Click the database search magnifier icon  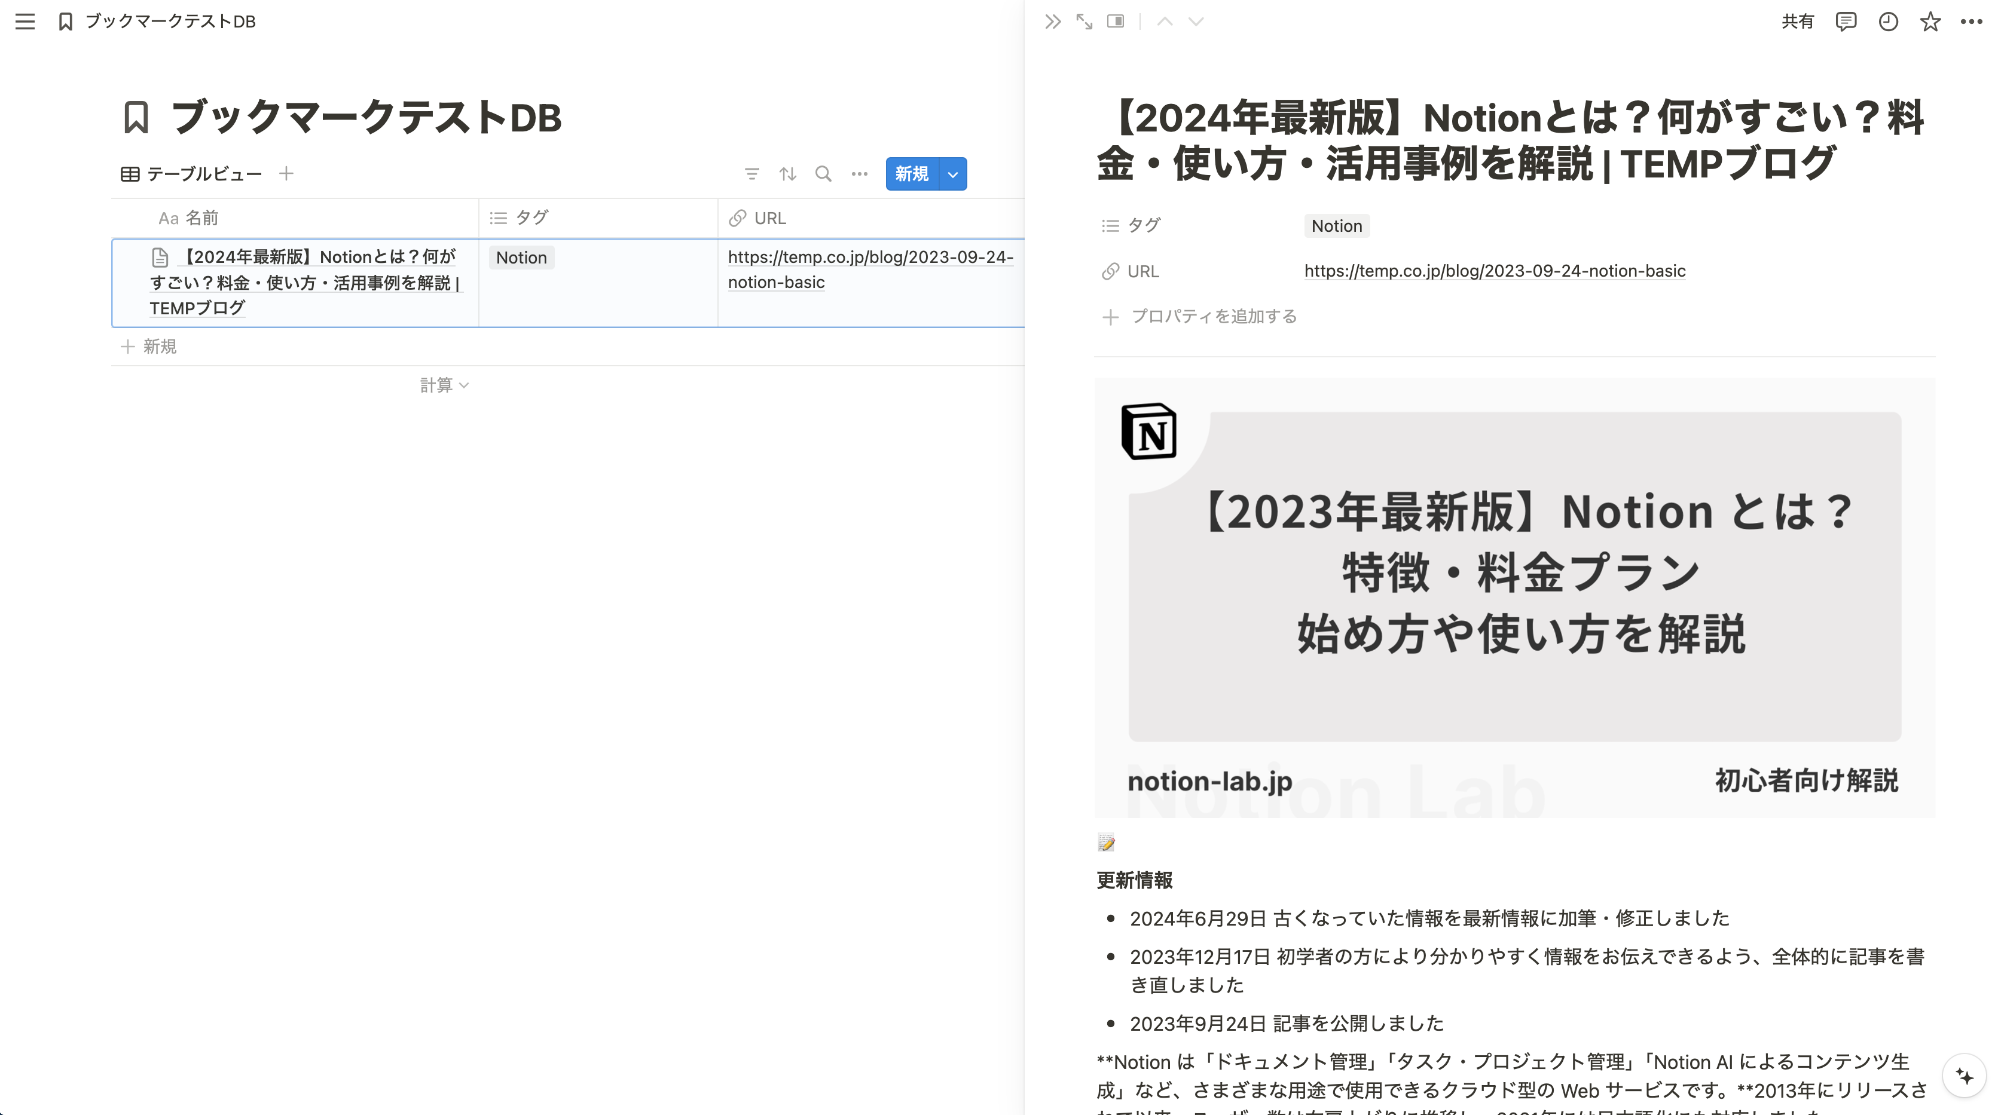pyautogui.click(x=824, y=174)
